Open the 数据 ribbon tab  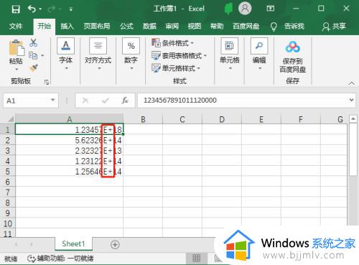[149, 26]
